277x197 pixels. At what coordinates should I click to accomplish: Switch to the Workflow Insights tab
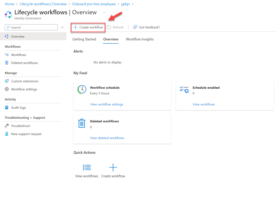coord(140,39)
